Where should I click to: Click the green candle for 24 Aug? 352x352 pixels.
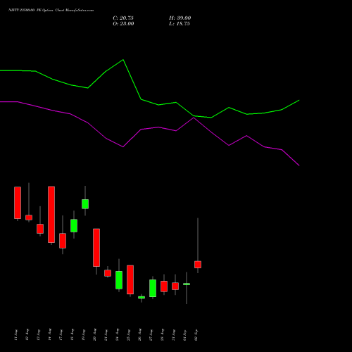(x=119, y=280)
